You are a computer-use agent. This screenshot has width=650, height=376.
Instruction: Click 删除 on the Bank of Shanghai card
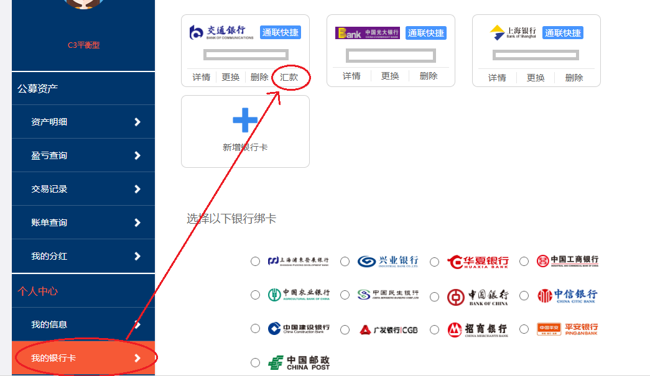[574, 78]
